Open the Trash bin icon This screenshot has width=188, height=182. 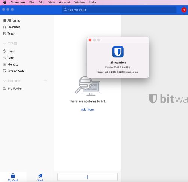(5, 34)
